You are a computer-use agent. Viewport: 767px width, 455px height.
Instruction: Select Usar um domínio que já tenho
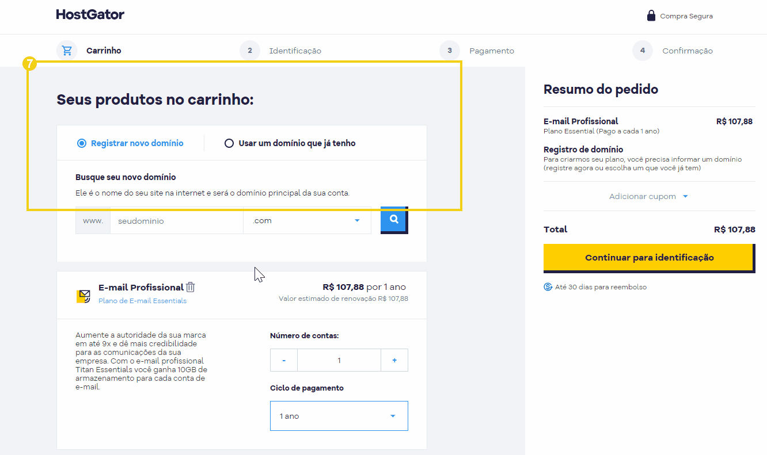(290, 143)
